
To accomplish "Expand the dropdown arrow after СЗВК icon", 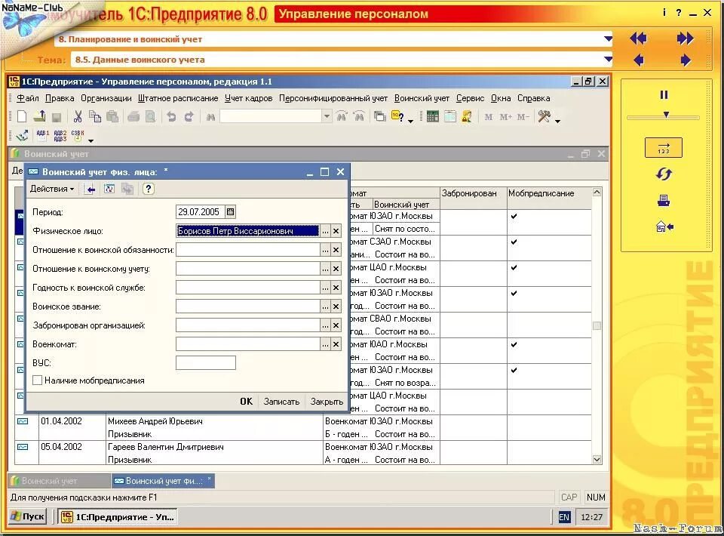I will (x=91, y=140).
